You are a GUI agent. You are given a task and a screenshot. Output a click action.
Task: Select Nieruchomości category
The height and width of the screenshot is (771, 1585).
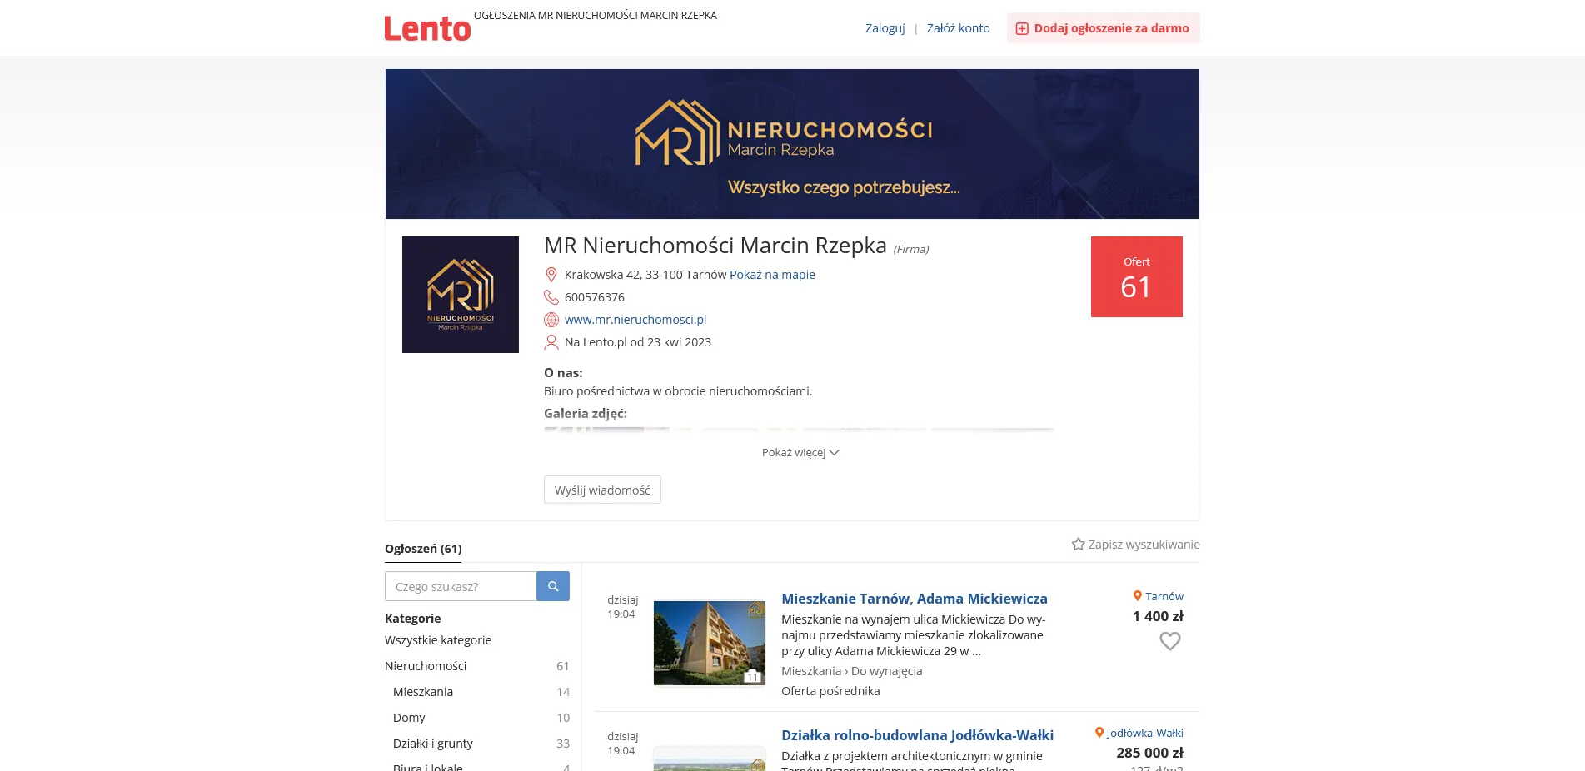426,666
